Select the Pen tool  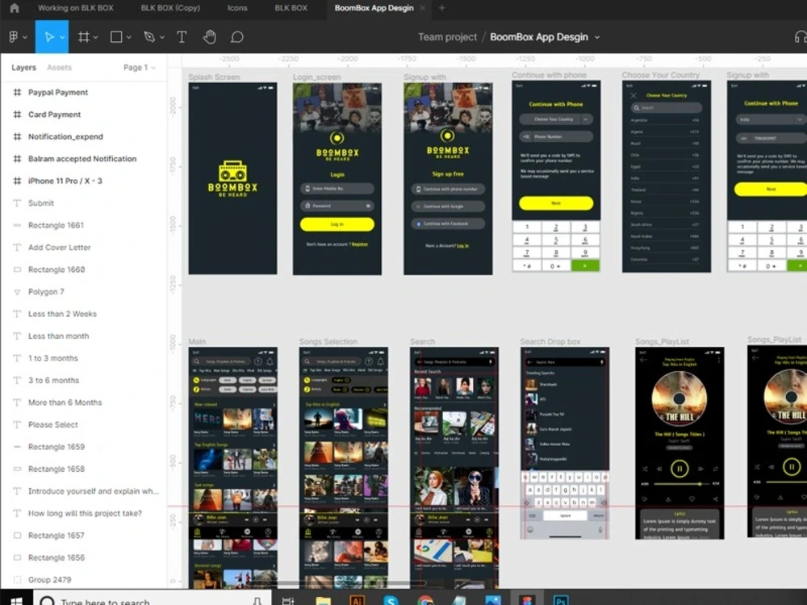pos(149,36)
